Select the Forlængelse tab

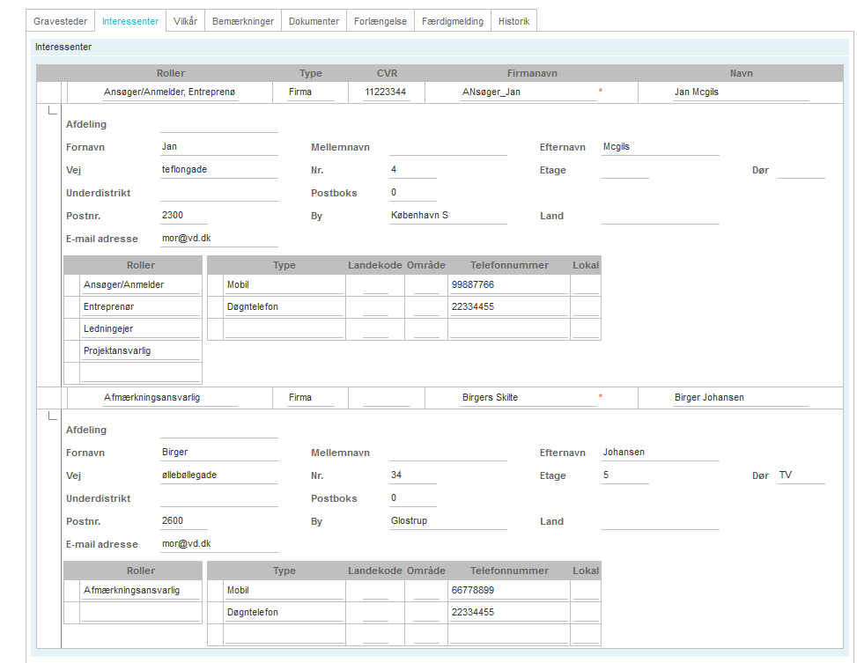[380, 21]
